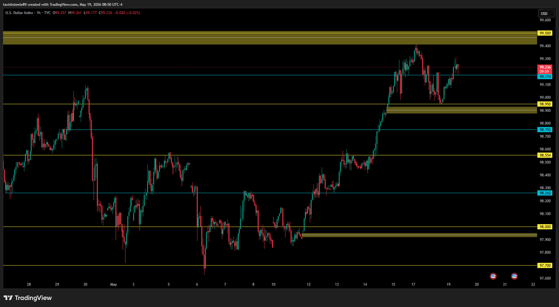Click the 99.000 tick on price axis
Image resolution: width=559 pixels, height=307 pixels.
coord(544,97)
